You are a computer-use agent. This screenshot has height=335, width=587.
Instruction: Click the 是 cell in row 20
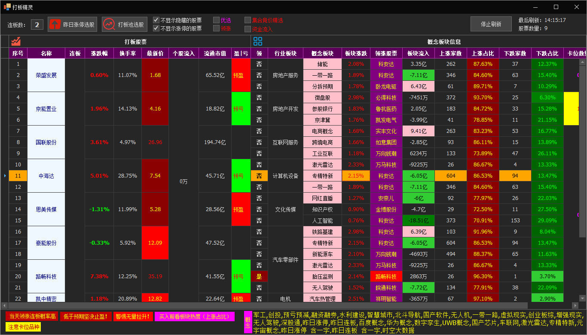pyautogui.click(x=259, y=276)
